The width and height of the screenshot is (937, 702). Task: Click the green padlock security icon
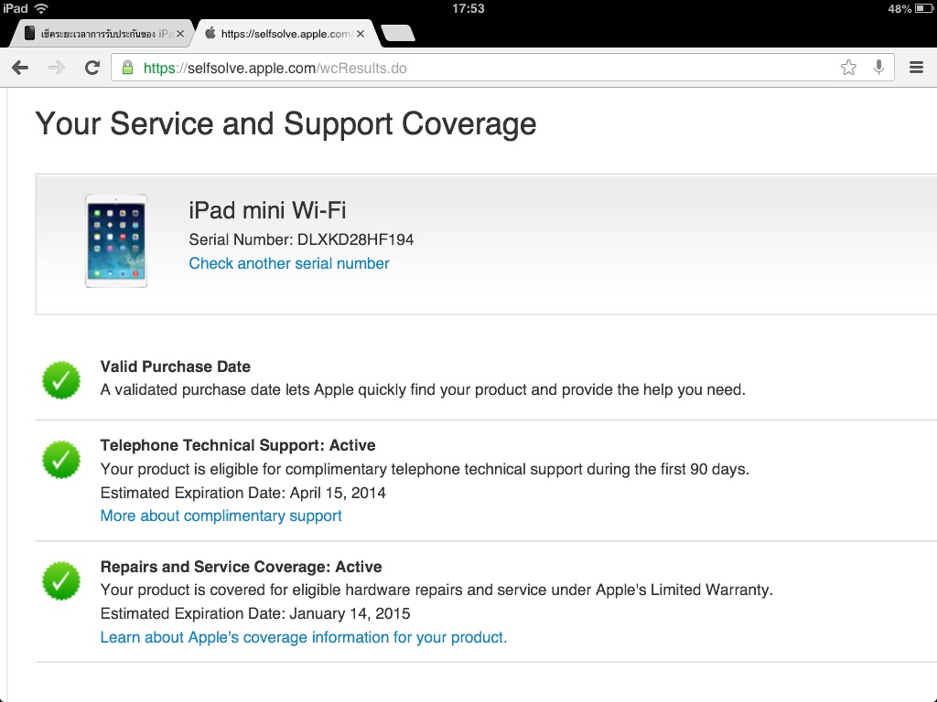click(127, 68)
